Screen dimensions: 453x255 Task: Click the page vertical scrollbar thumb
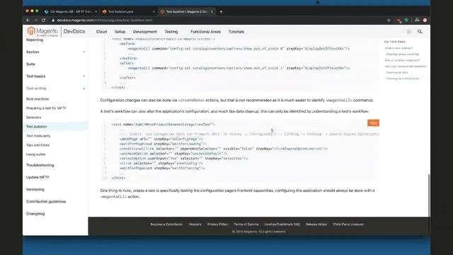tap(429, 195)
